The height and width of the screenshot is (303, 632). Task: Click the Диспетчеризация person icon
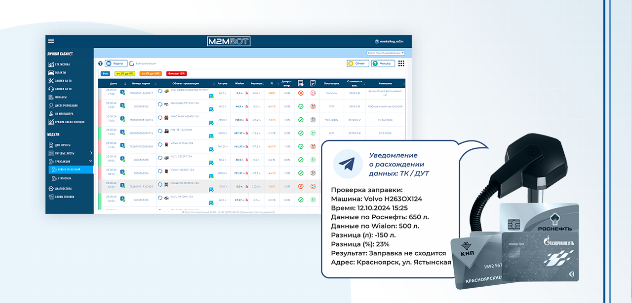pos(51,105)
